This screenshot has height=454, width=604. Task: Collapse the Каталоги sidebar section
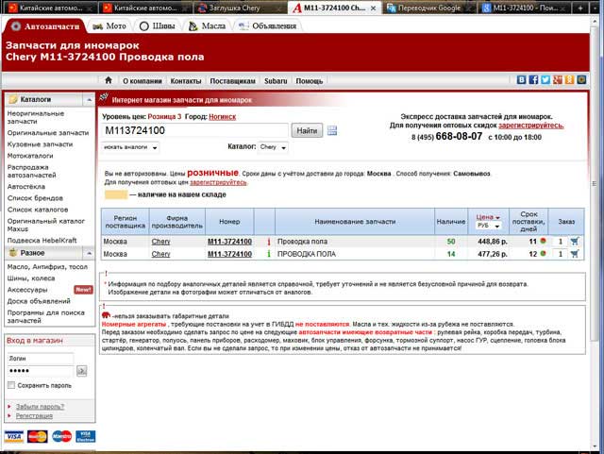[89, 99]
